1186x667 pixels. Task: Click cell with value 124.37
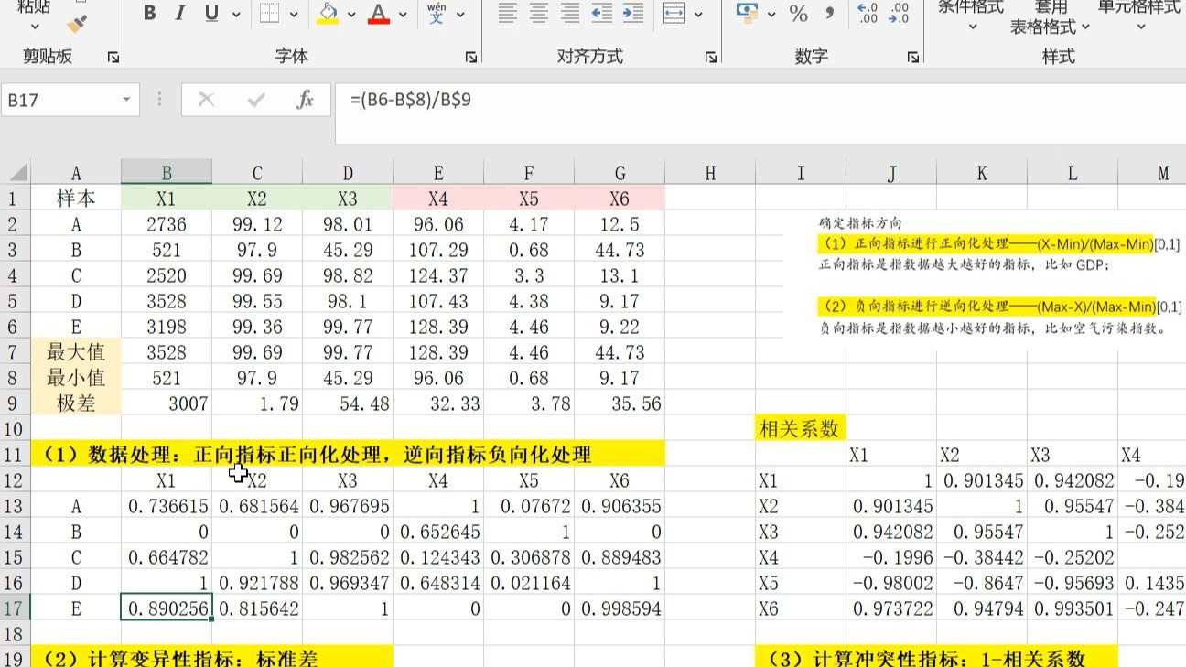[438, 275]
